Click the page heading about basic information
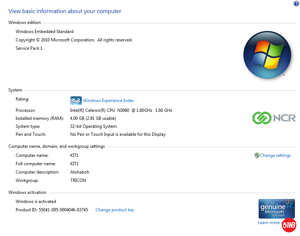This screenshot has width=300, height=236. pyautogui.click(x=65, y=11)
